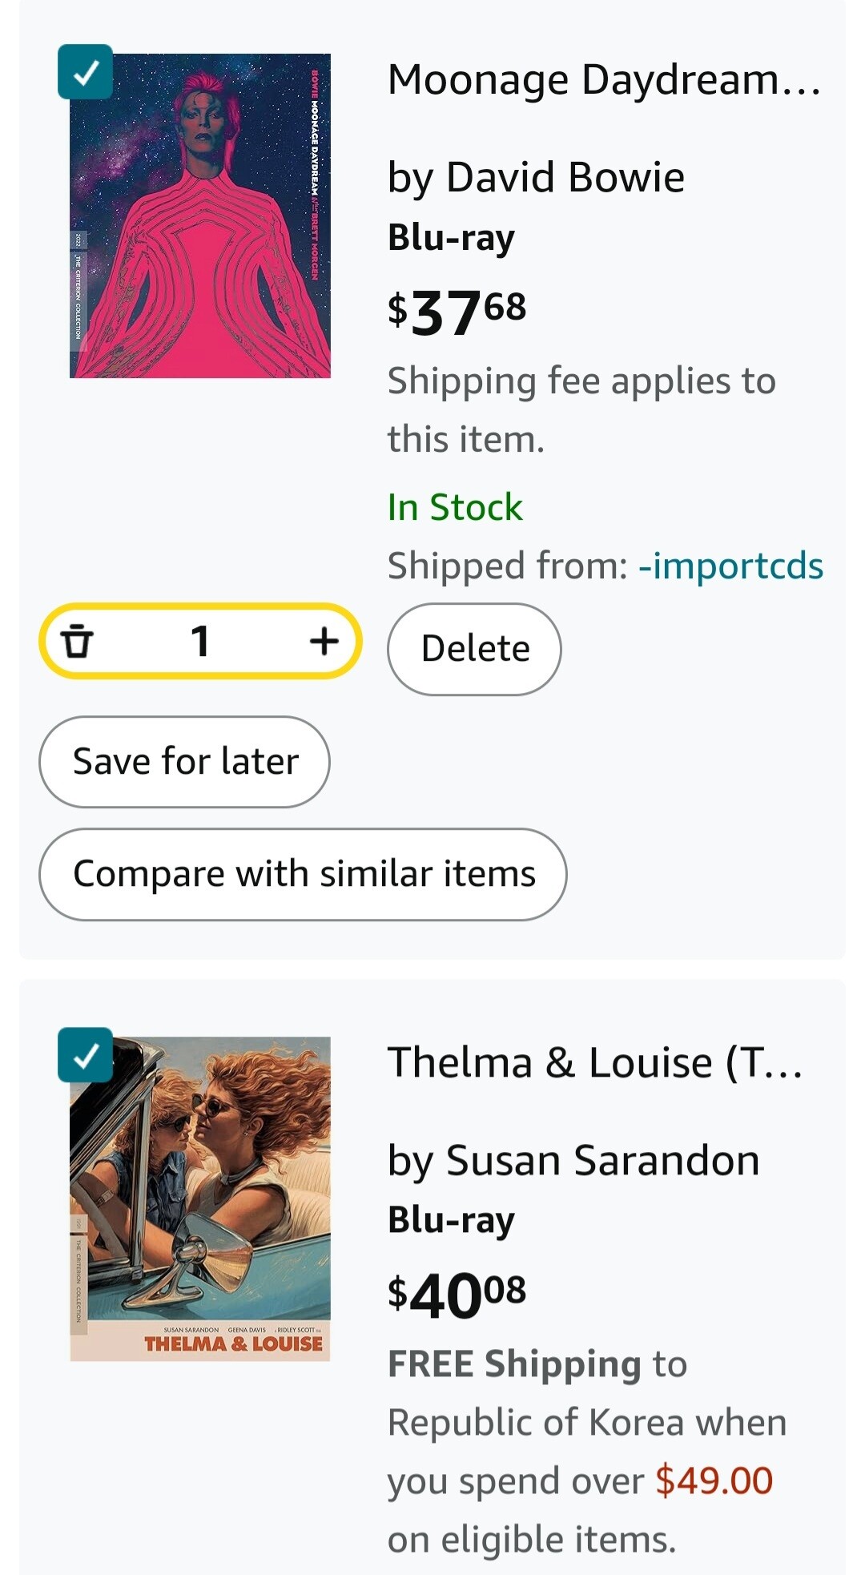Click the trash icon in quantity stepper
This screenshot has height=1575, width=865.
point(77,641)
